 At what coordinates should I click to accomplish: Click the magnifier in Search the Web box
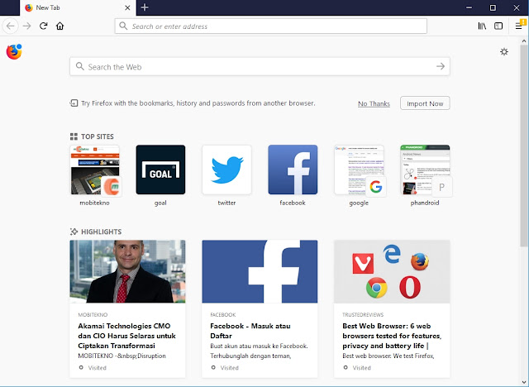[79, 66]
